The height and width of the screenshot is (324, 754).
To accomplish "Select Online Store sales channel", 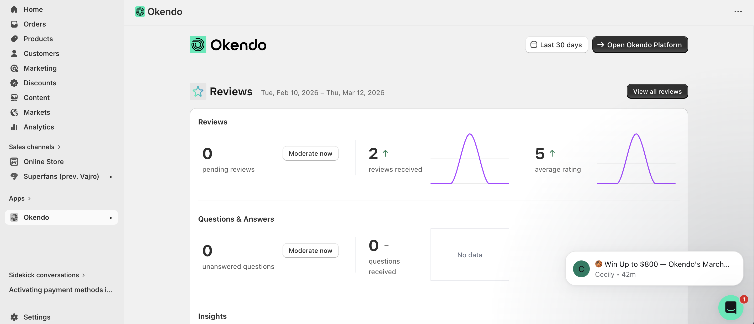I will click(43, 162).
